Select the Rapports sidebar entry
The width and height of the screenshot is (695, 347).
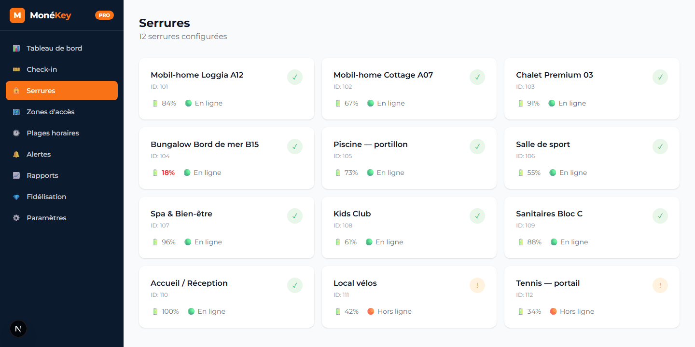click(62, 175)
